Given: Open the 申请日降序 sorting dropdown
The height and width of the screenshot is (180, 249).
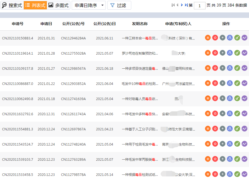Looking at the screenshot, I should click(x=86, y=5).
